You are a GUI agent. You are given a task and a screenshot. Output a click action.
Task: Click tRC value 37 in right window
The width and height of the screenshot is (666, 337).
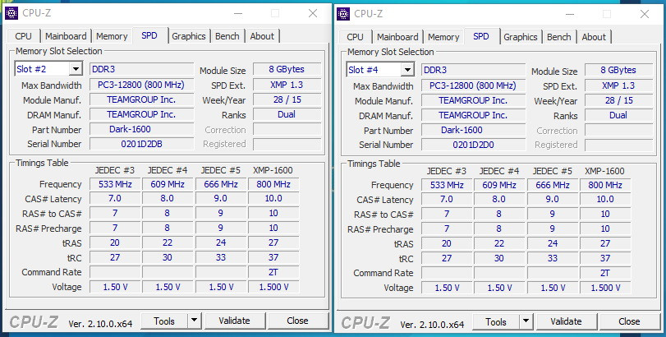pos(605,258)
